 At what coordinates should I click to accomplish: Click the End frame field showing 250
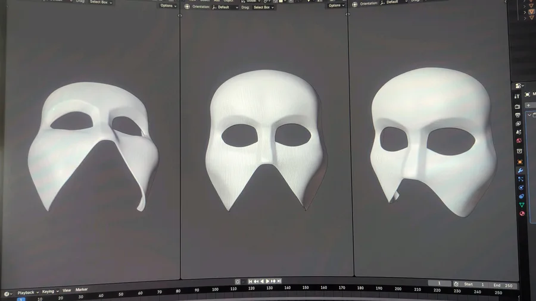(x=503, y=286)
